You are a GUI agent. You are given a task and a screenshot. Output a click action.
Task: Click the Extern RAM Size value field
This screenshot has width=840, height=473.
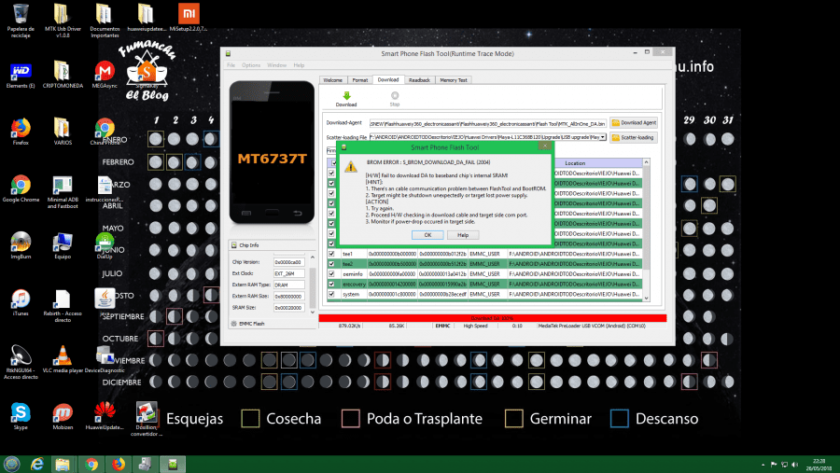coord(288,297)
